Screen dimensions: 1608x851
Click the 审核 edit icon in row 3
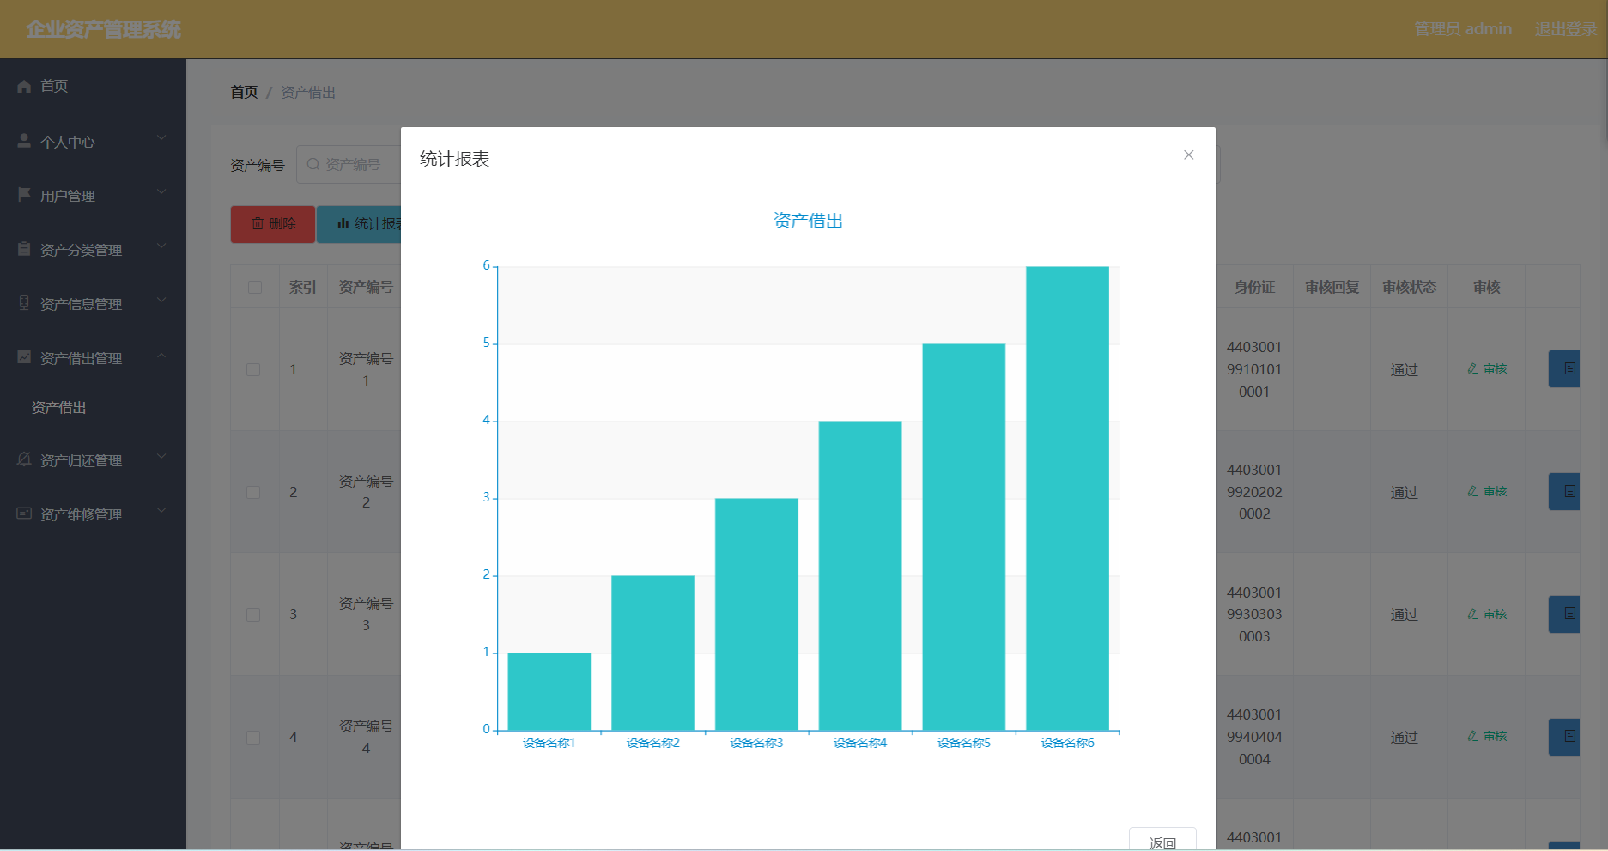pos(1473,614)
